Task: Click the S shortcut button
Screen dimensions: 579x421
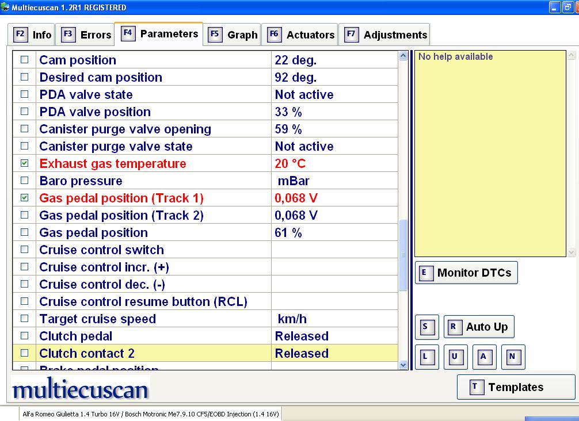Action: click(426, 327)
